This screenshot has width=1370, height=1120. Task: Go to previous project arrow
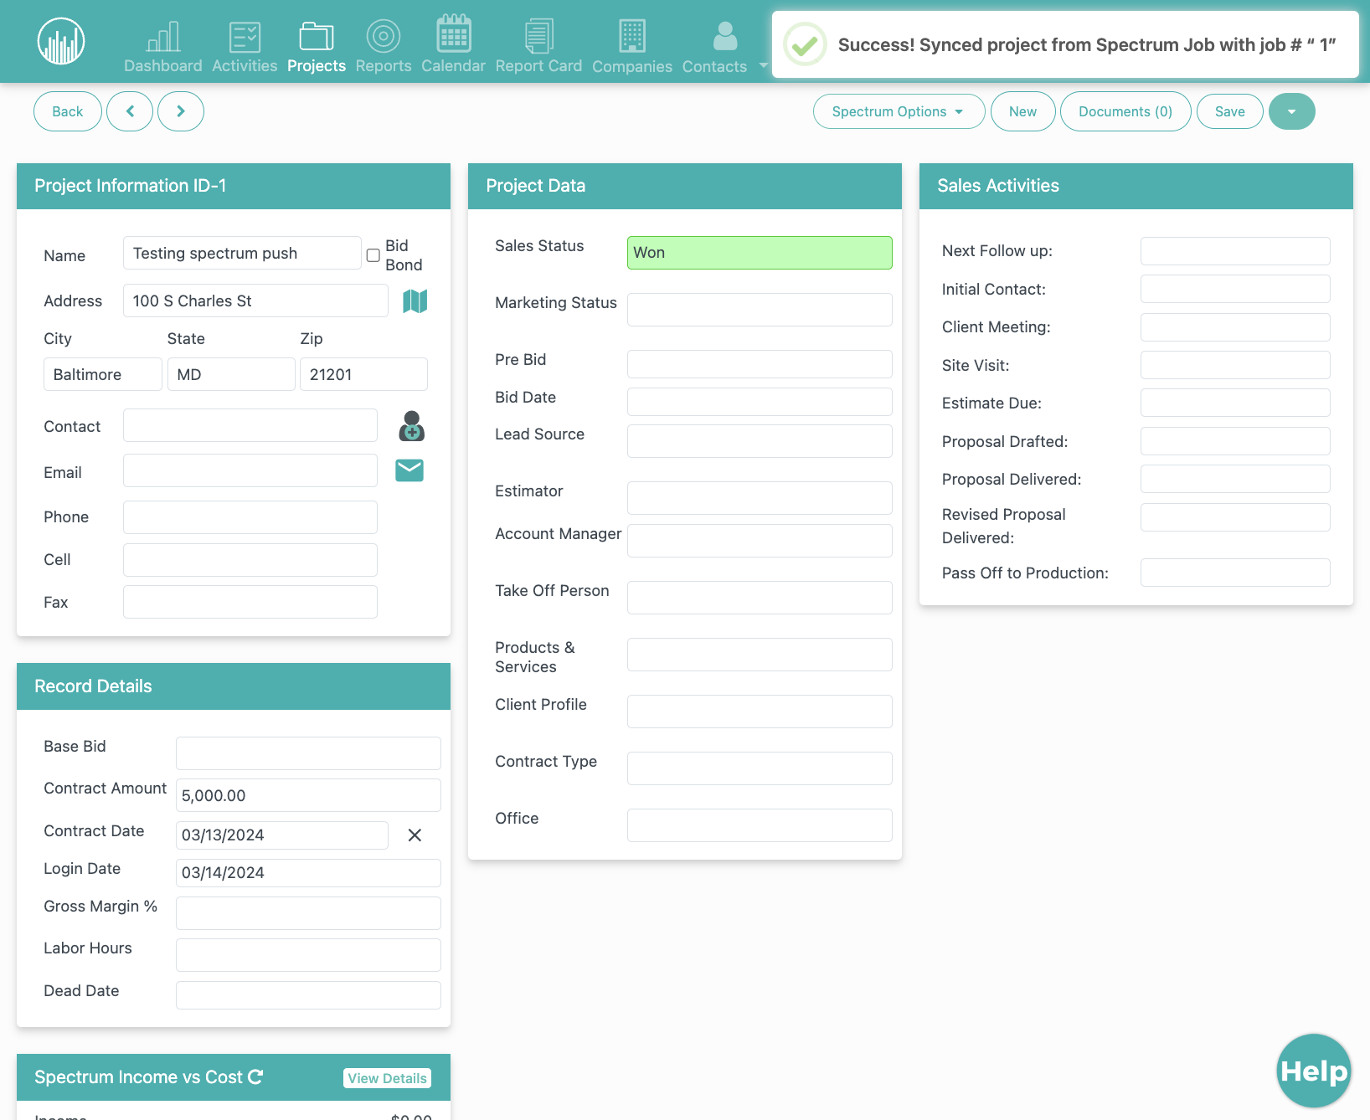tap(130, 111)
